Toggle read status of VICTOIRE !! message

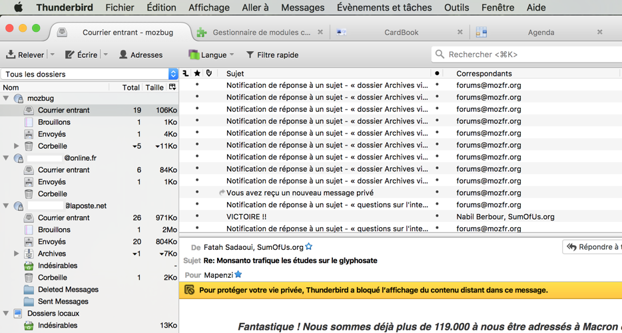pos(437,217)
